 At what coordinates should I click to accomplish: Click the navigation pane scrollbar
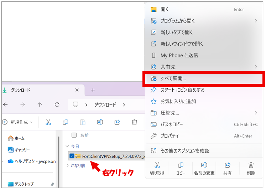[x=59, y=161]
